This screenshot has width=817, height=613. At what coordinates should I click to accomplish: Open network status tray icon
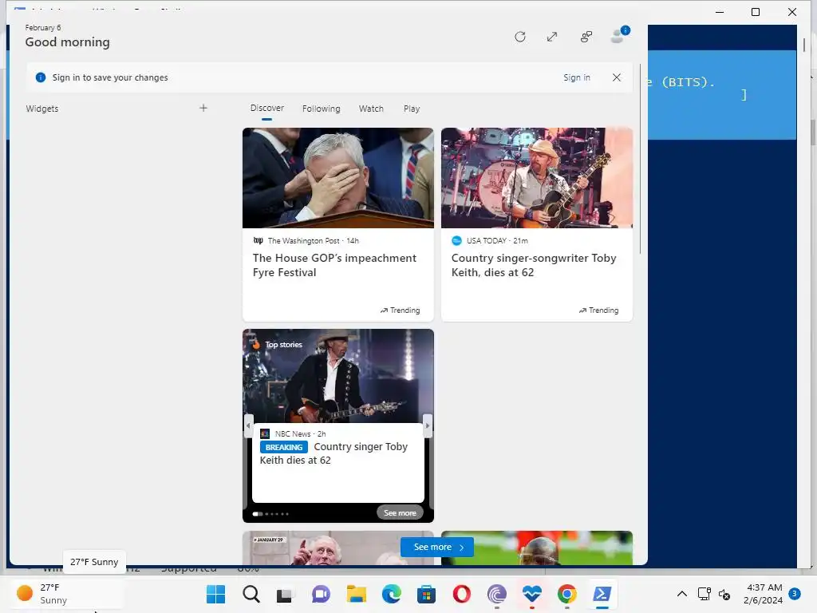click(704, 594)
